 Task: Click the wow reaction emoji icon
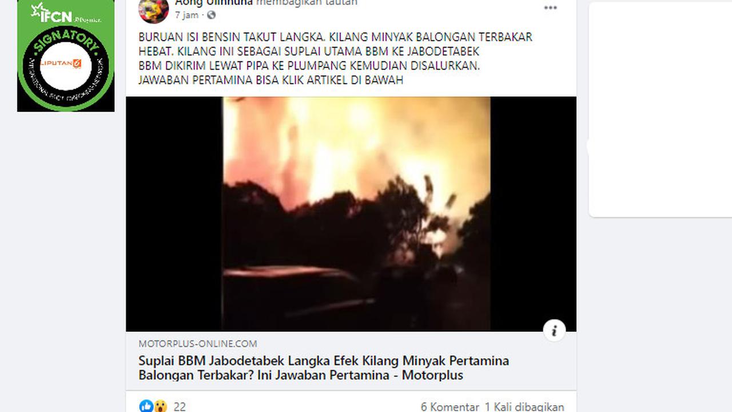click(160, 406)
